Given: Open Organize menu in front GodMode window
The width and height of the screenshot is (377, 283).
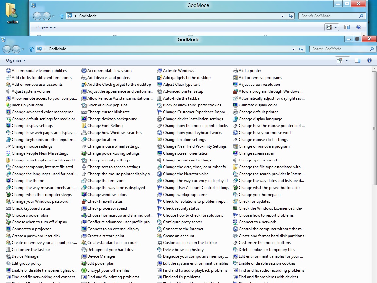Looking at the screenshot, I should [16, 60].
